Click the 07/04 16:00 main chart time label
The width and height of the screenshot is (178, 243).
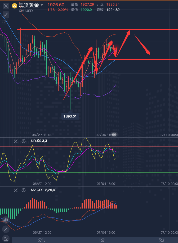coord(106,135)
